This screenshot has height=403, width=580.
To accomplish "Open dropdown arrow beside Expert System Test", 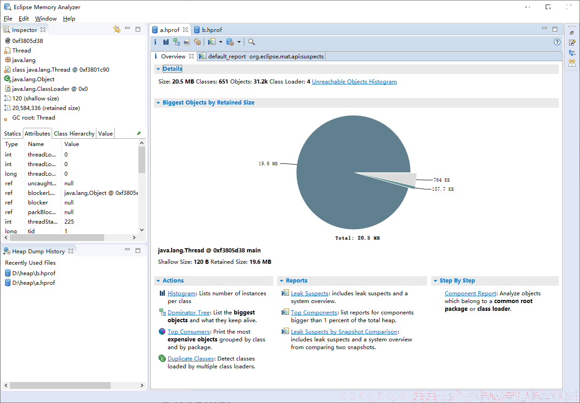I will tap(221, 42).
